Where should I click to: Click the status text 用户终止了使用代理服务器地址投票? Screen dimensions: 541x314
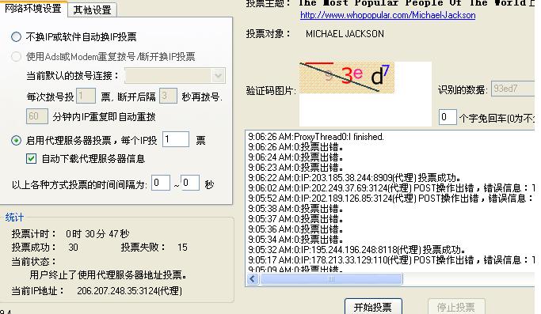(x=109, y=274)
